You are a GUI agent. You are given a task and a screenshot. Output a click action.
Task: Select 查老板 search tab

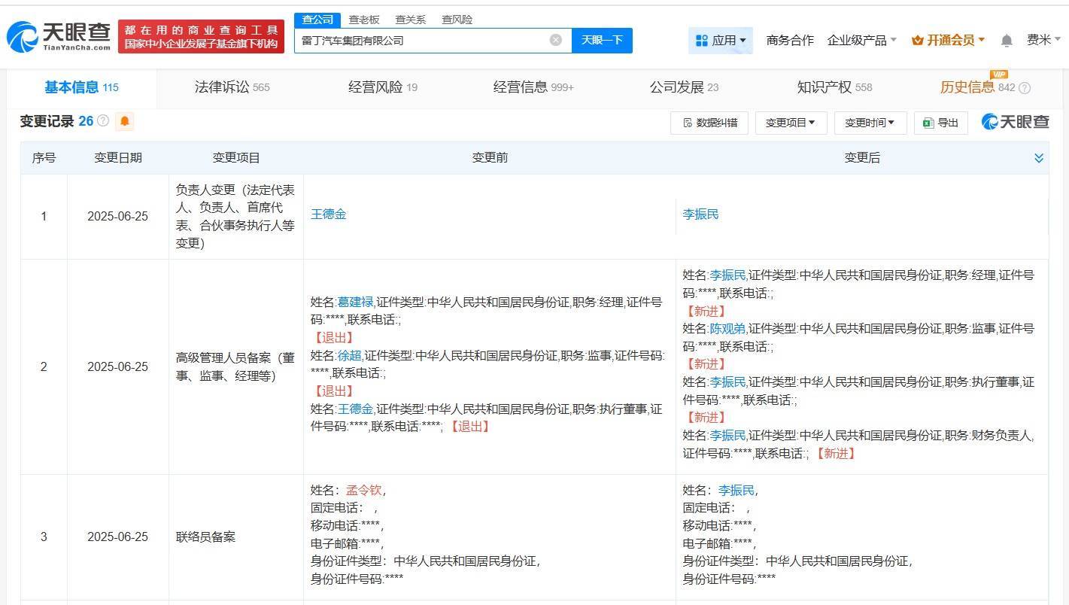(x=364, y=20)
